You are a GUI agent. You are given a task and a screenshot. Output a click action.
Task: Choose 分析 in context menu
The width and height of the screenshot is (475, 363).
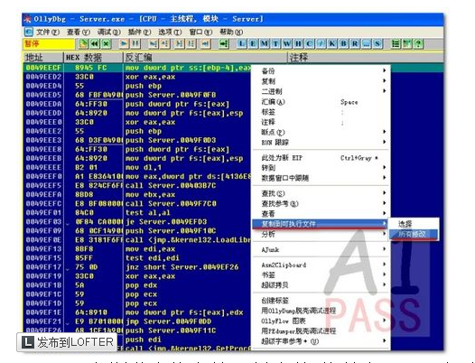(x=321, y=234)
